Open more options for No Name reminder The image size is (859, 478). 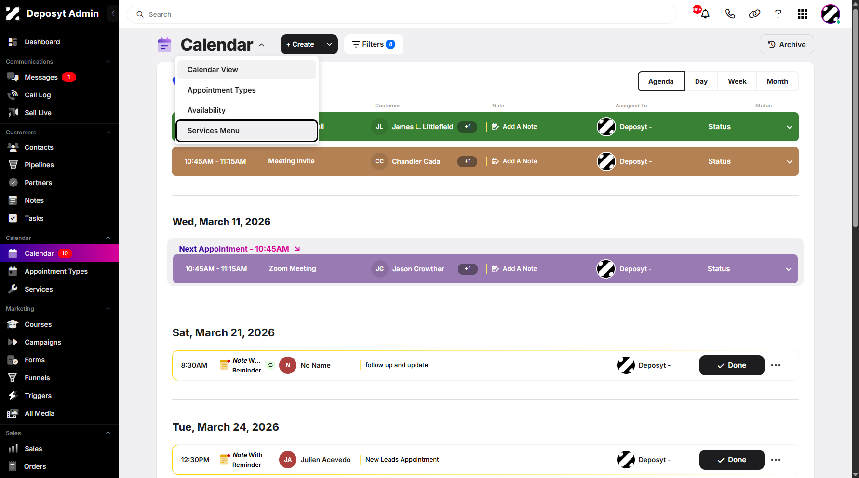tap(776, 365)
